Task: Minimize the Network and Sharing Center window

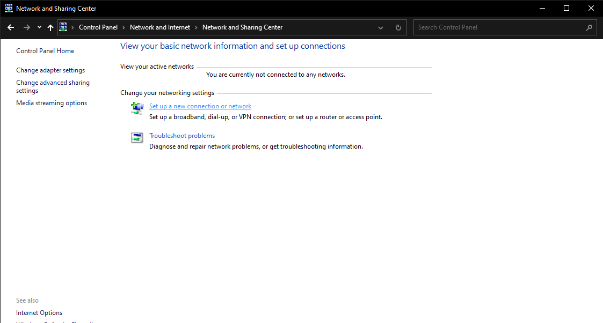Action: pyautogui.click(x=542, y=8)
